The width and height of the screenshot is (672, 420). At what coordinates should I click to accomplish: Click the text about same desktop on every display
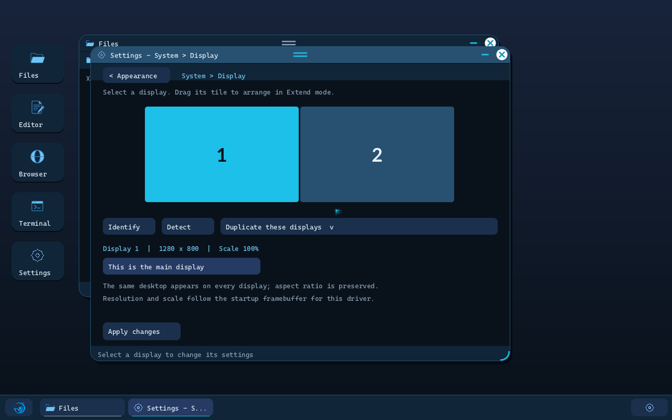tap(240, 286)
